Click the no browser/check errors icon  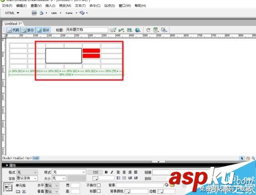(x=113, y=30)
